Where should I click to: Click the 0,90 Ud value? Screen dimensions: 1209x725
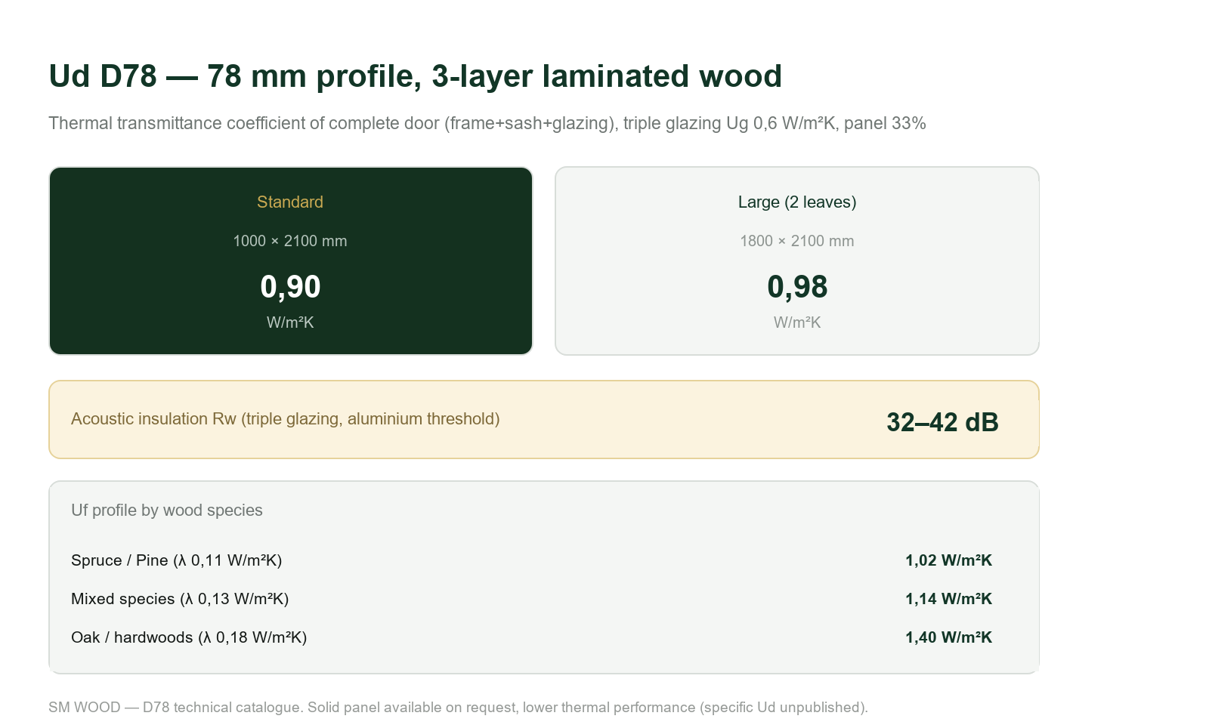(290, 287)
